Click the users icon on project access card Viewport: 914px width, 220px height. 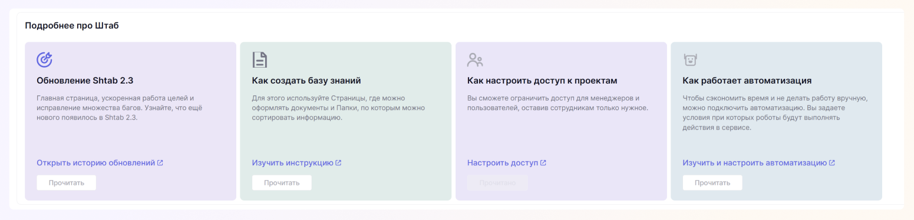(x=475, y=59)
